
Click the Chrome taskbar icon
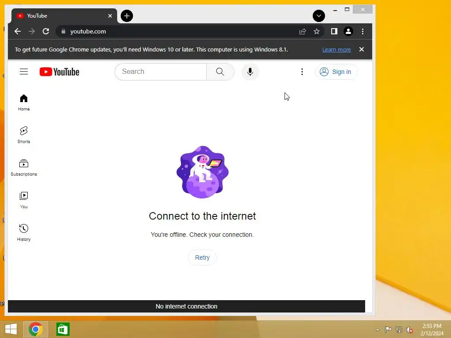click(36, 329)
